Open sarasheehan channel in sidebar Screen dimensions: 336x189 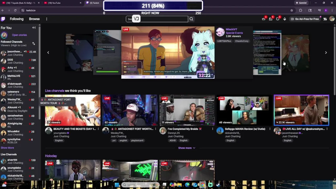point(20,117)
